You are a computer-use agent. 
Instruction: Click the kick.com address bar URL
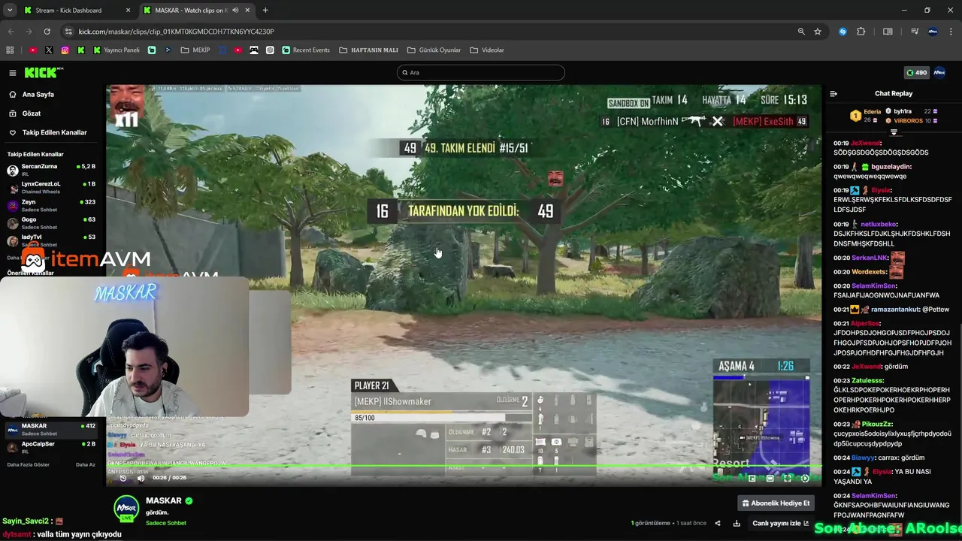pyautogui.click(x=176, y=32)
